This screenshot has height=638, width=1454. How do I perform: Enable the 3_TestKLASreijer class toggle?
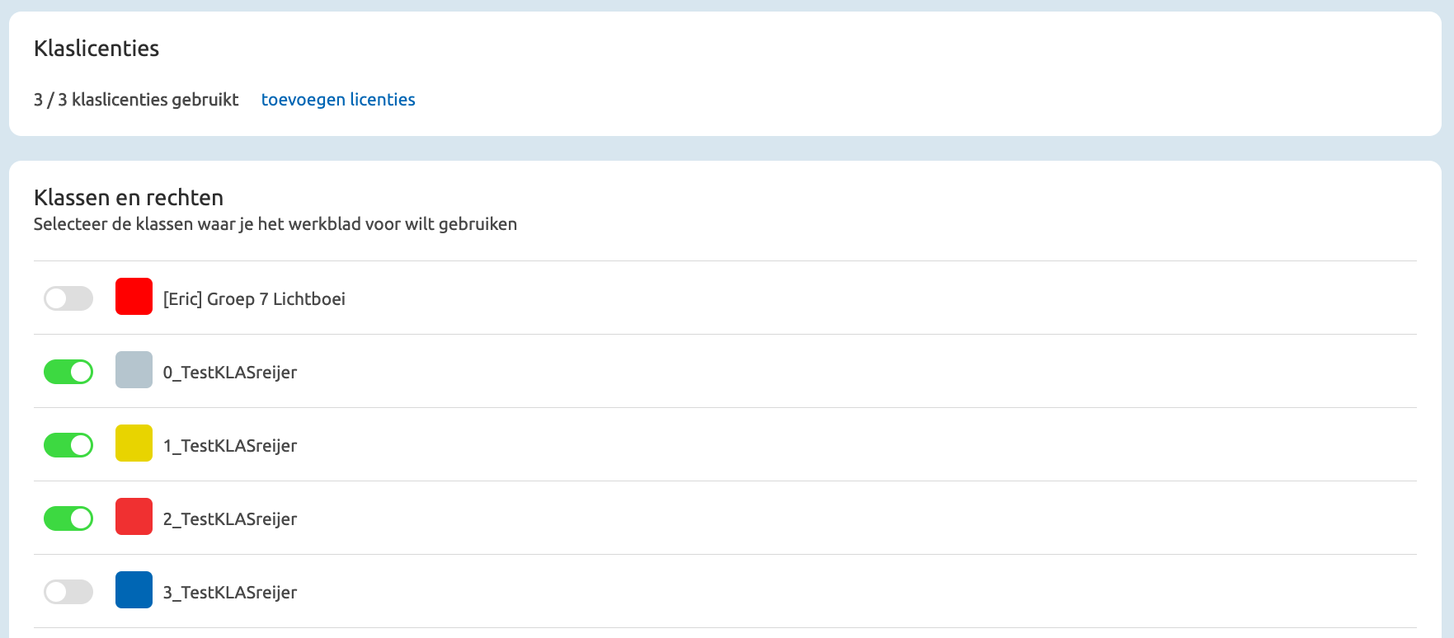point(68,592)
